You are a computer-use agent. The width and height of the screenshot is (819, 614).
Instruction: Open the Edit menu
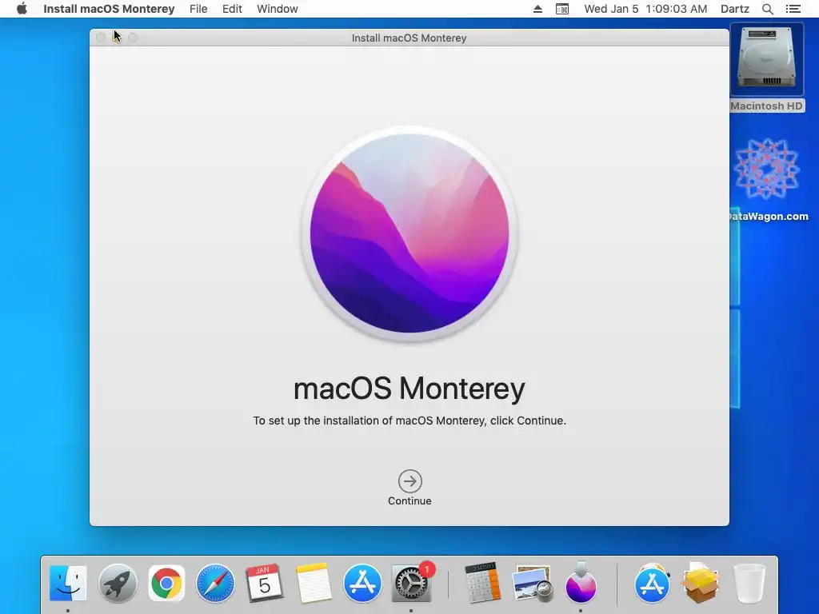(232, 9)
